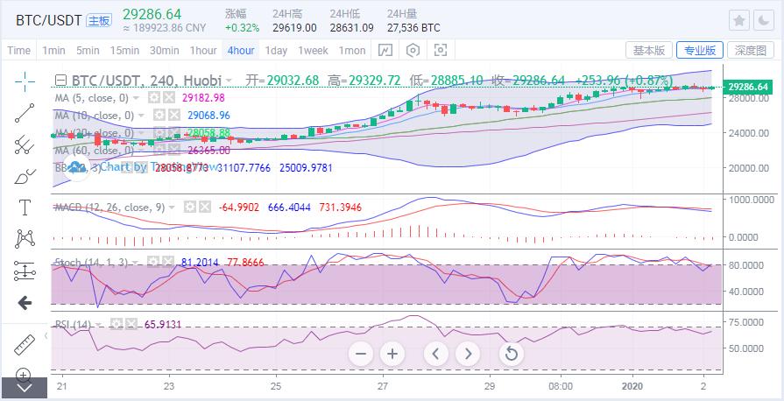Open the indicators chart-style icon
Screen dimensions: 784x401
point(385,50)
